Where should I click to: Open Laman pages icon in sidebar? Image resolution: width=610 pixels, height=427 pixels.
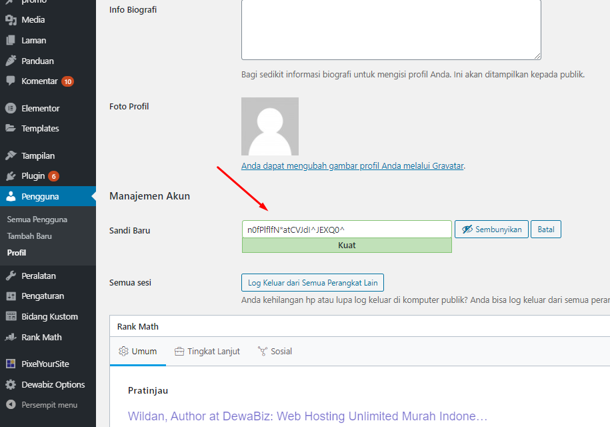point(11,41)
